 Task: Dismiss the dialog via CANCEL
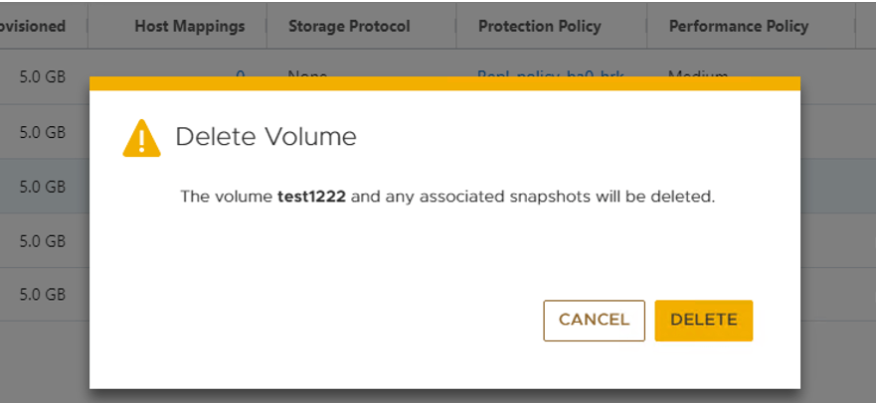[594, 321]
